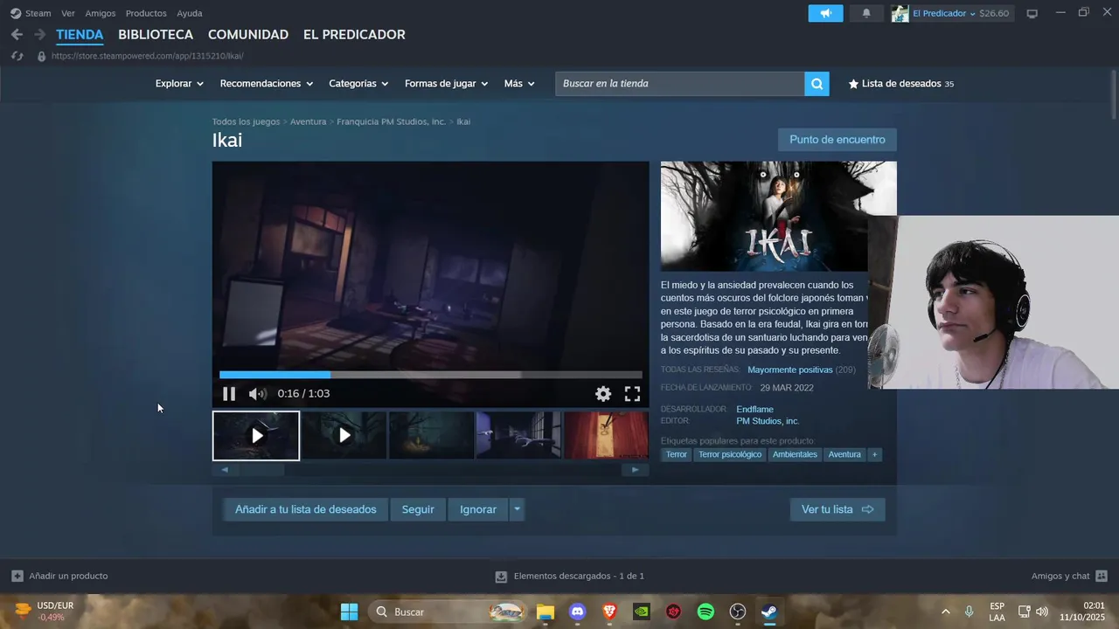The height and width of the screenshot is (629, 1119).
Task: Expand the Recomendaciones menu
Action: (267, 84)
